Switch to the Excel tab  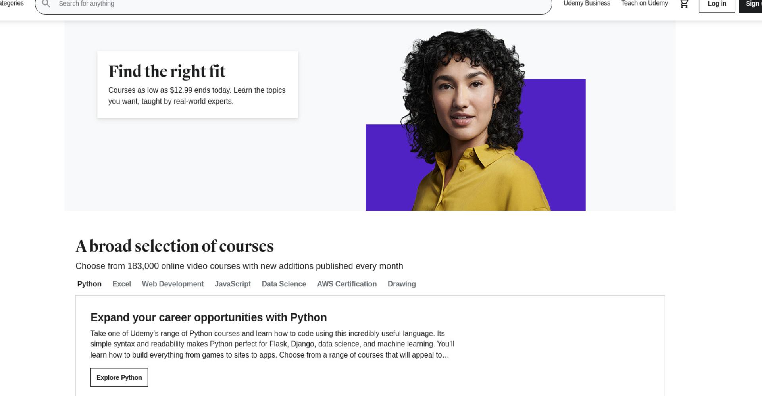point(121,284)
